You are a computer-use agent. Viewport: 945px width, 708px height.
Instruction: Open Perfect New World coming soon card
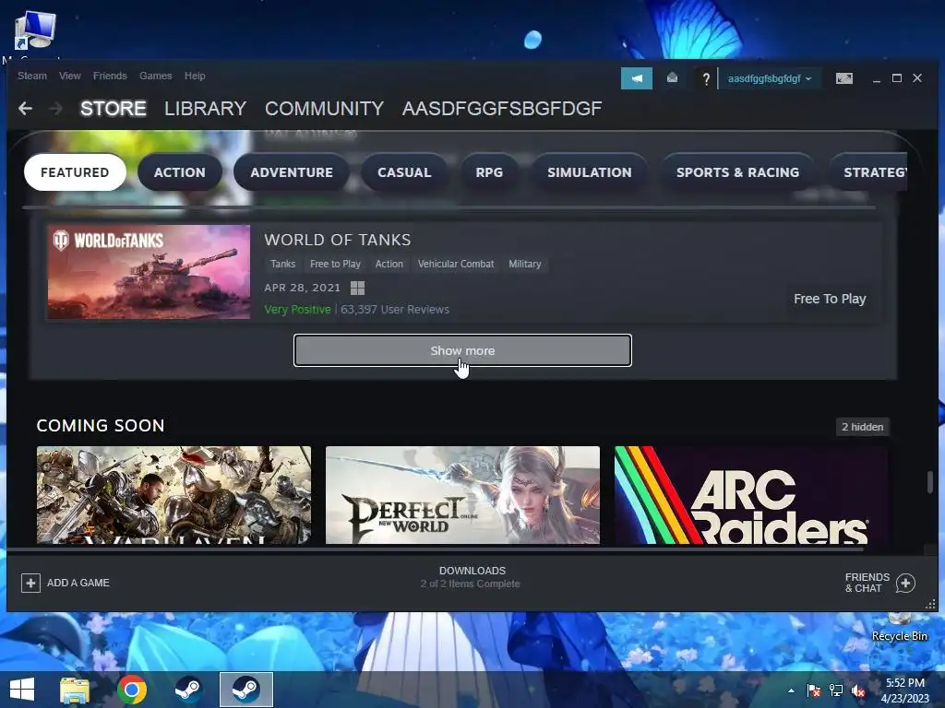pos(463,495)
